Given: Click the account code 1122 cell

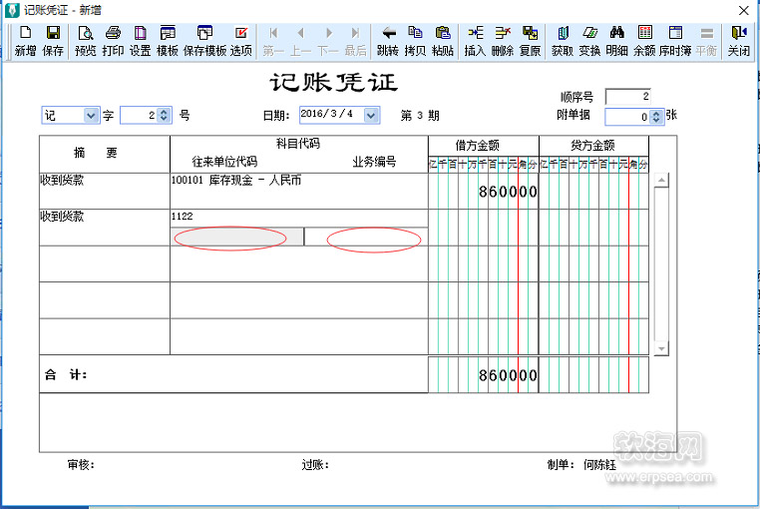Looking at the screenshot, I should (x=299, y=217).
